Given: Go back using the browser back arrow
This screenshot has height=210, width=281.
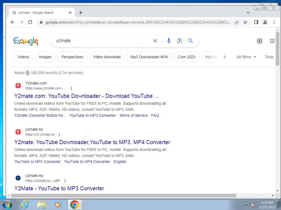Looking at the screenshot, I should (13, 22).
